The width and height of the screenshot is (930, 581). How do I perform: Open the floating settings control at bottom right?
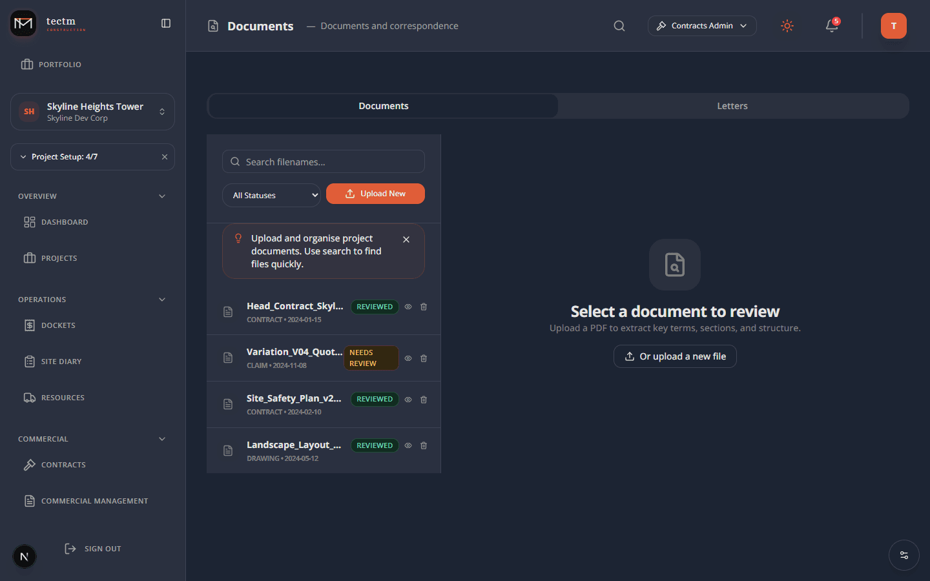(x=904, y=555)
